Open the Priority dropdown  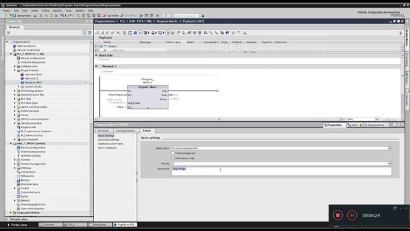390,164
